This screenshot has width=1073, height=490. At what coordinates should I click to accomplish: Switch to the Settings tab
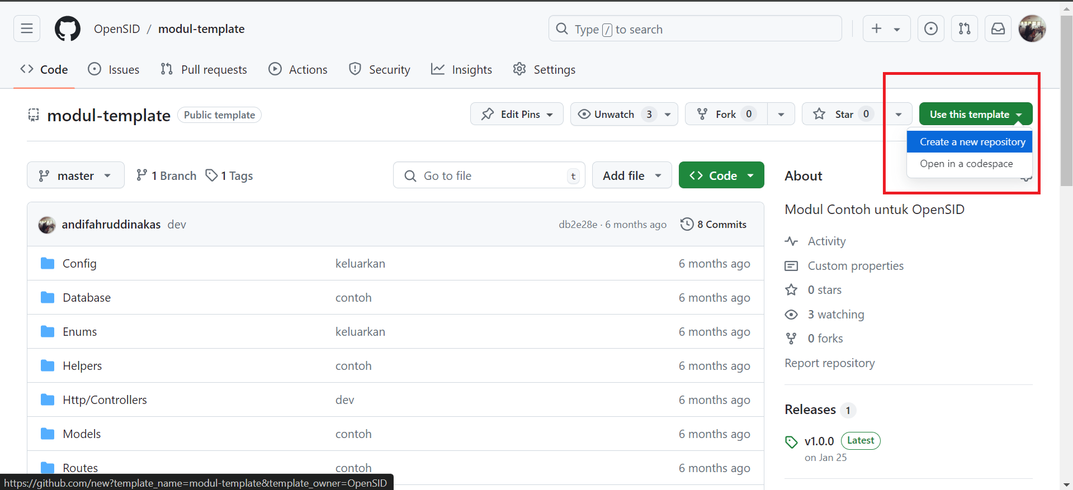tap(544, 69)
